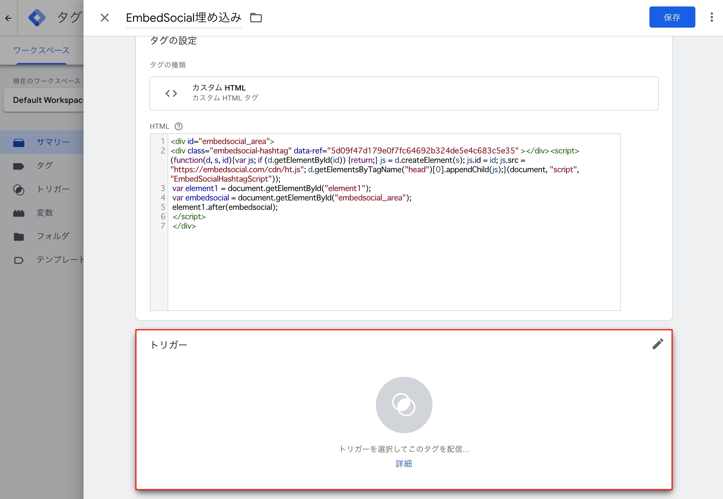The width and height of the screenshot is (723, 499).
Task: Close the tag editor with the X icon
Action: (x=104, y=18)
